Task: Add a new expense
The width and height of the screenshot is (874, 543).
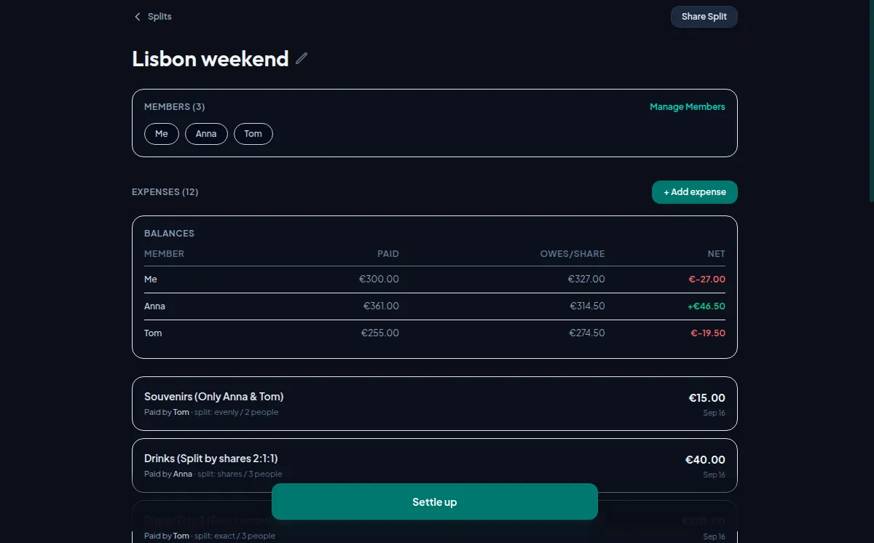Action: [695, 192]
